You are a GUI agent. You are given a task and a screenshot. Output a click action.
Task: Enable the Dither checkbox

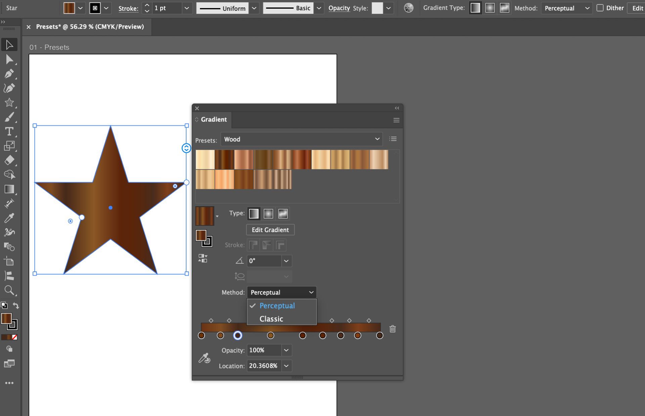[x=600, y=8]
